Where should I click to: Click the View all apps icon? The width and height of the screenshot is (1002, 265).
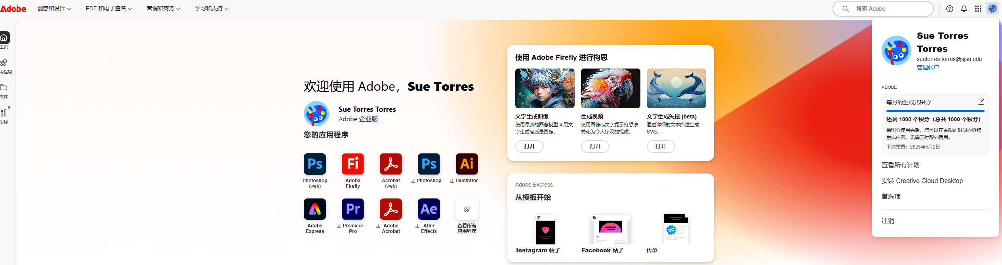(467, 209)
